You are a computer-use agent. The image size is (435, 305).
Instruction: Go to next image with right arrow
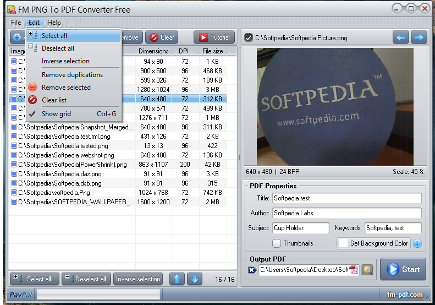pos(419,37)
